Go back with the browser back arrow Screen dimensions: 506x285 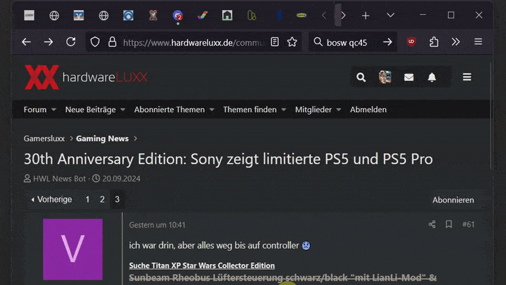click(26, 42)
